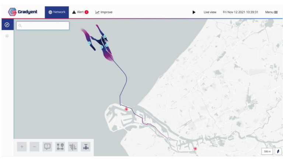
Task: Click the sun icon in left sidebar
Action: click(x=7, y=36)
